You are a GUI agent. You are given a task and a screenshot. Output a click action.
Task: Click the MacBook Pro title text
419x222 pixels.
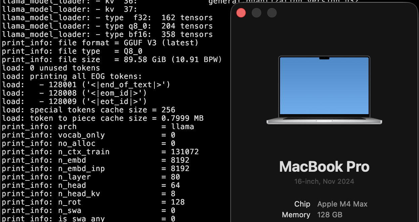pos(324,167)
